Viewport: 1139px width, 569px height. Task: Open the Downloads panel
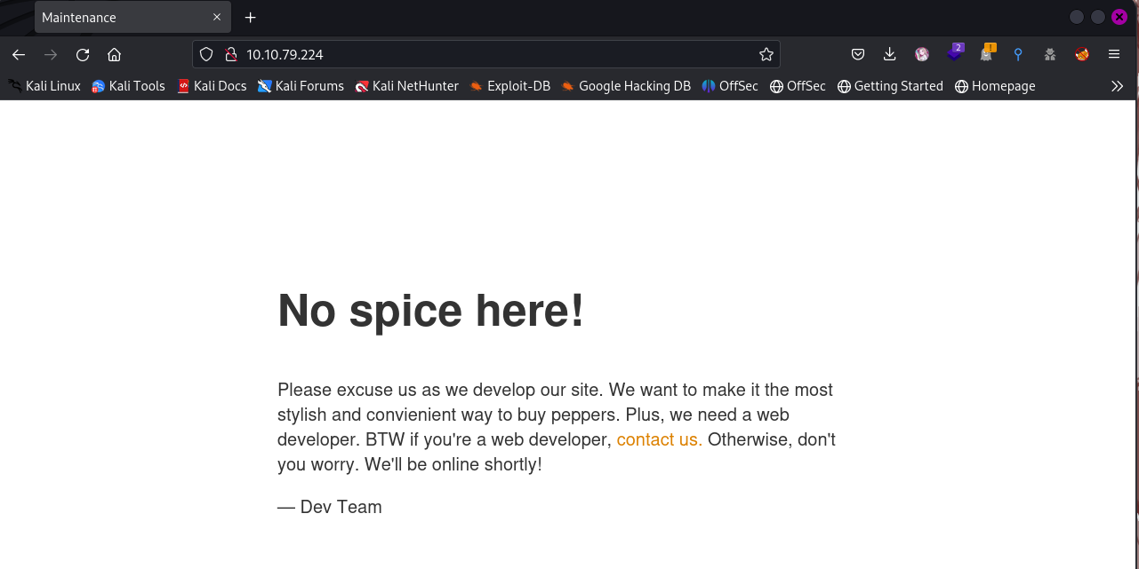(x=889, y=54)
